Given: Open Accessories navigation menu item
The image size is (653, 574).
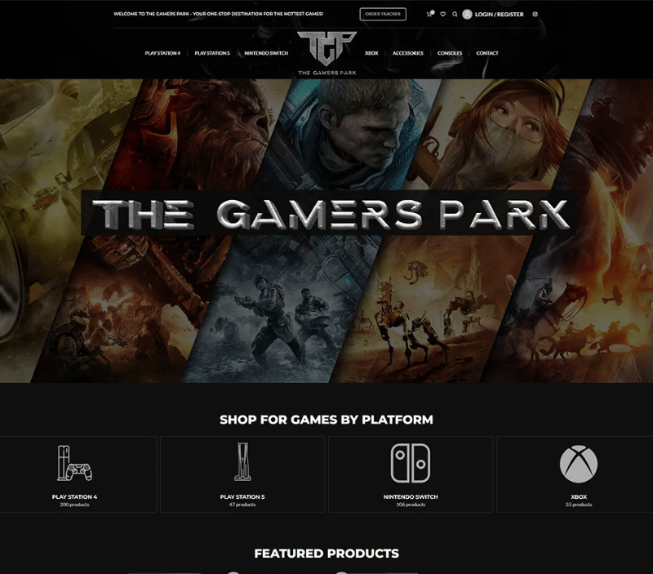Looking at the screenshot, I should (407, 53).
